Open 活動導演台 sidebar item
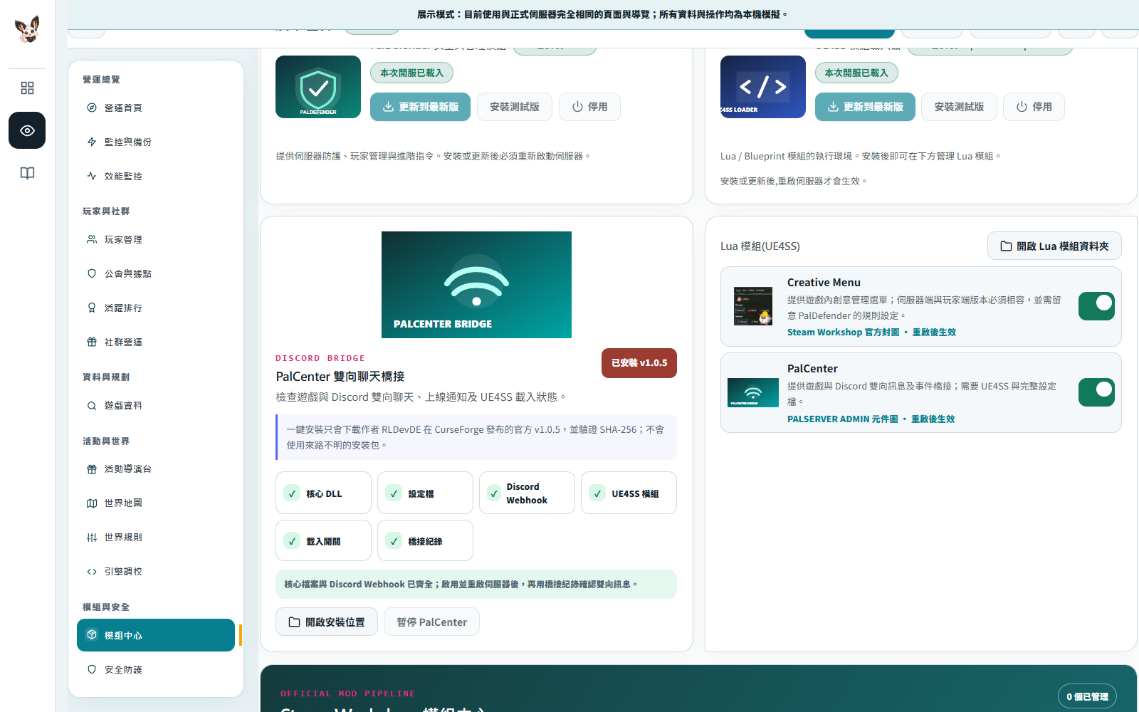The width and height of the screenshot is (1139, 712). click(x=156, y=468)
